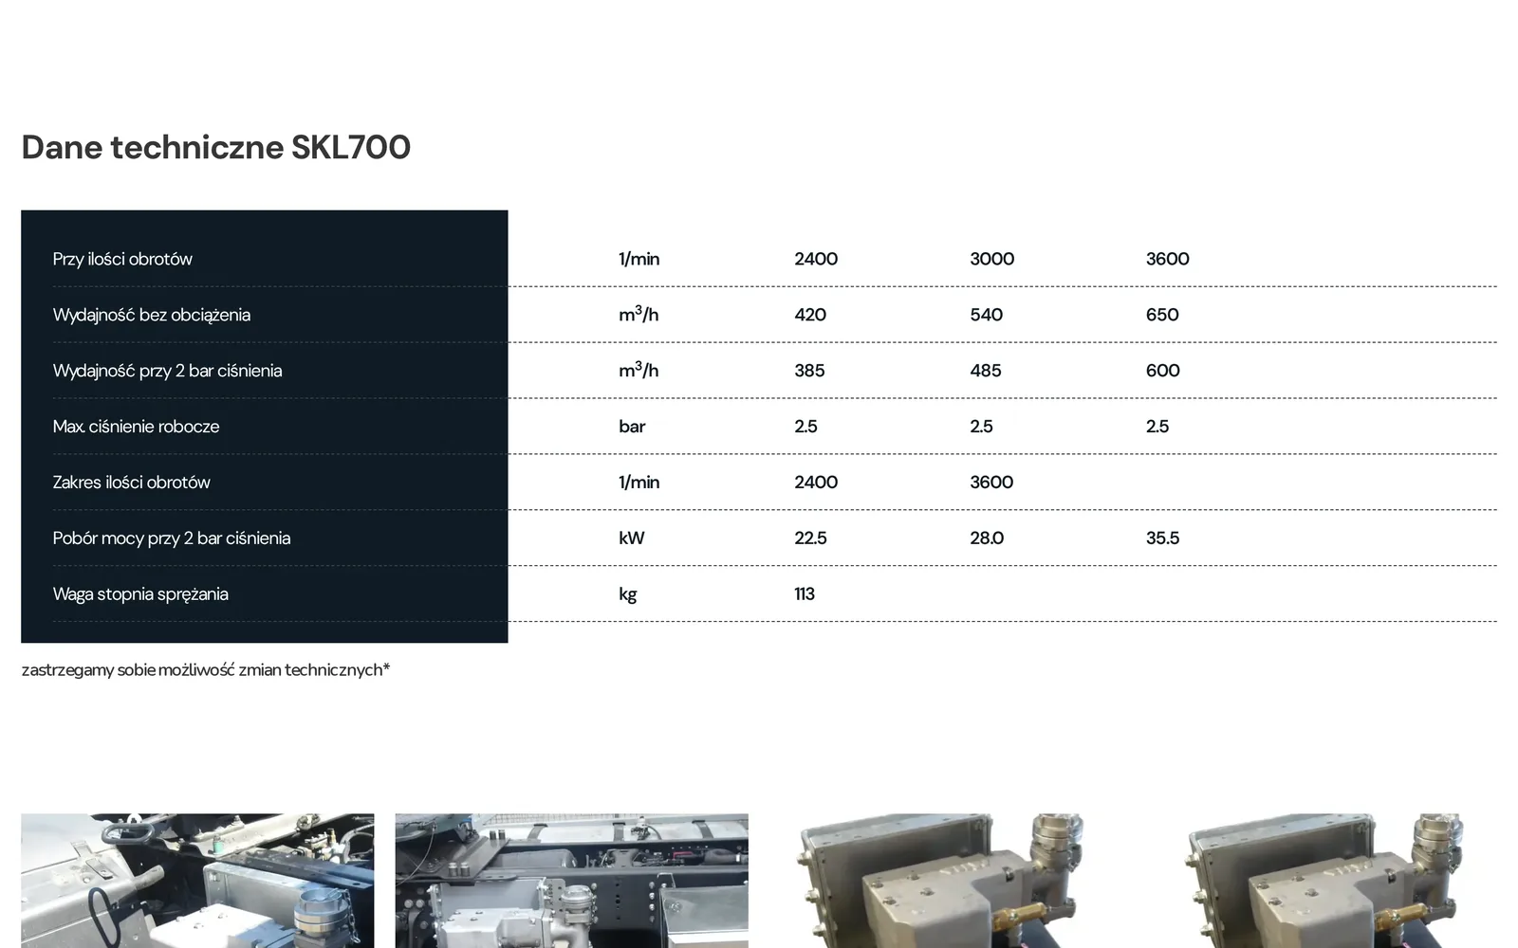Image resolution: width=1518 pixels, height=948 pixels.
Task: Click the unit 'kW' cell
Action: click(x=631, y=538)
